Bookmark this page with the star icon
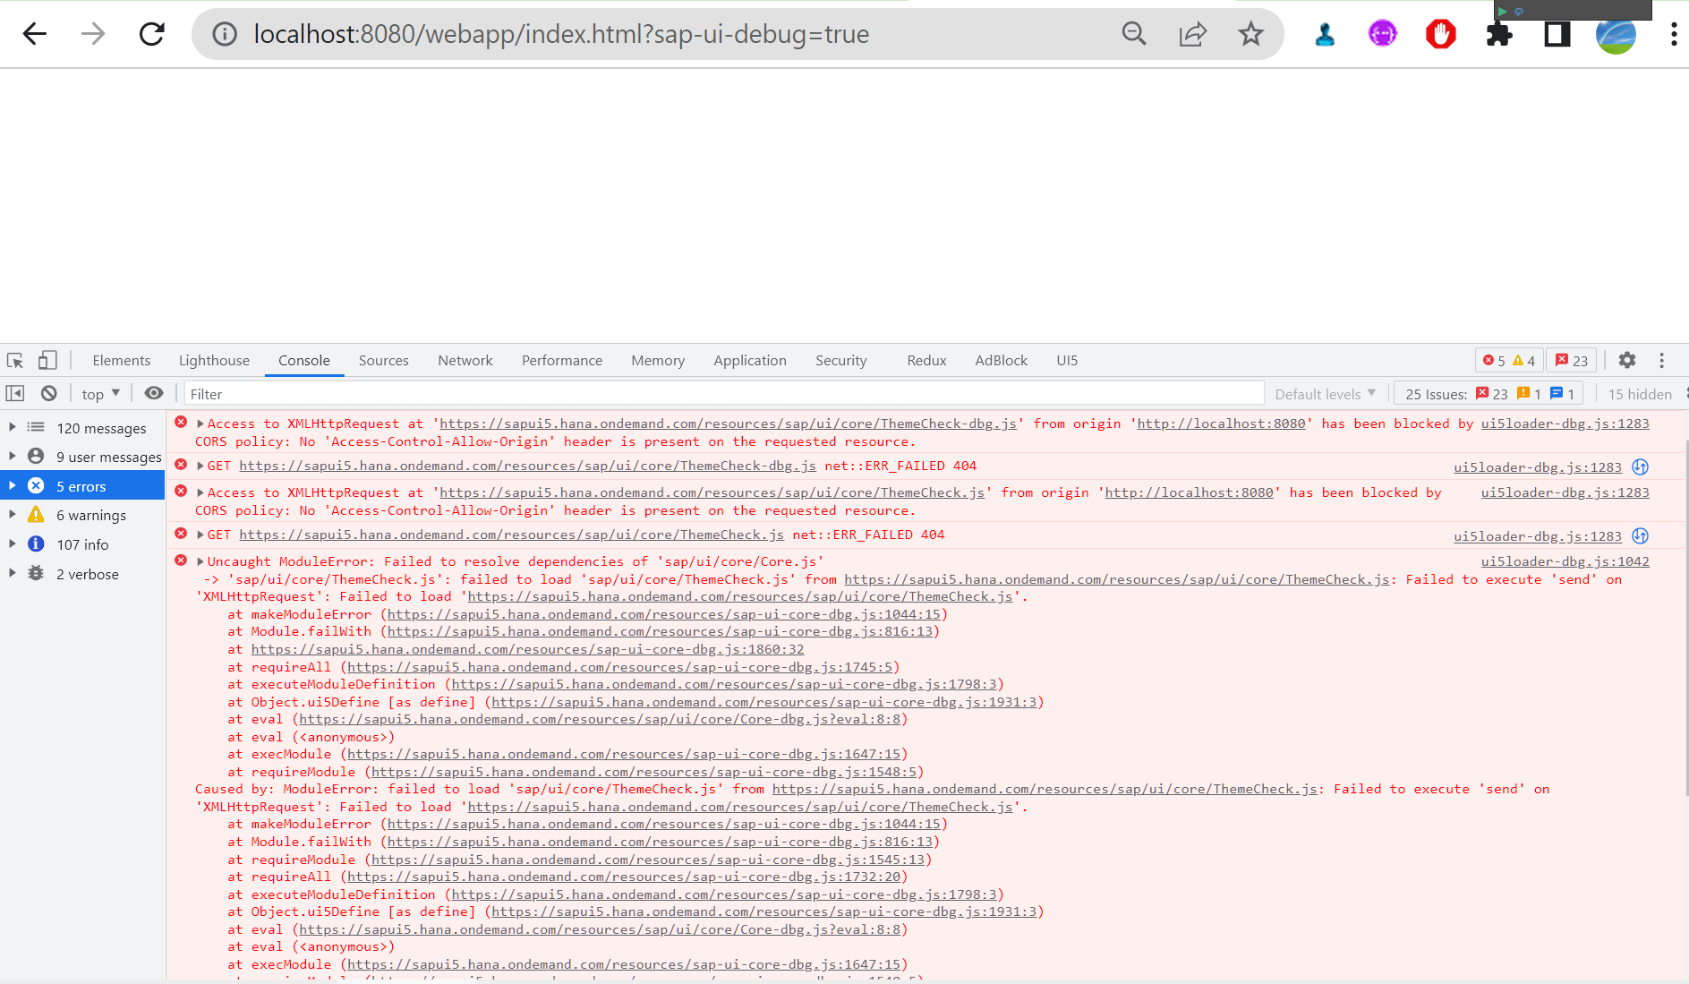Image resolution: width=1689 pixels, height=984 pixels. point(1250,34)
